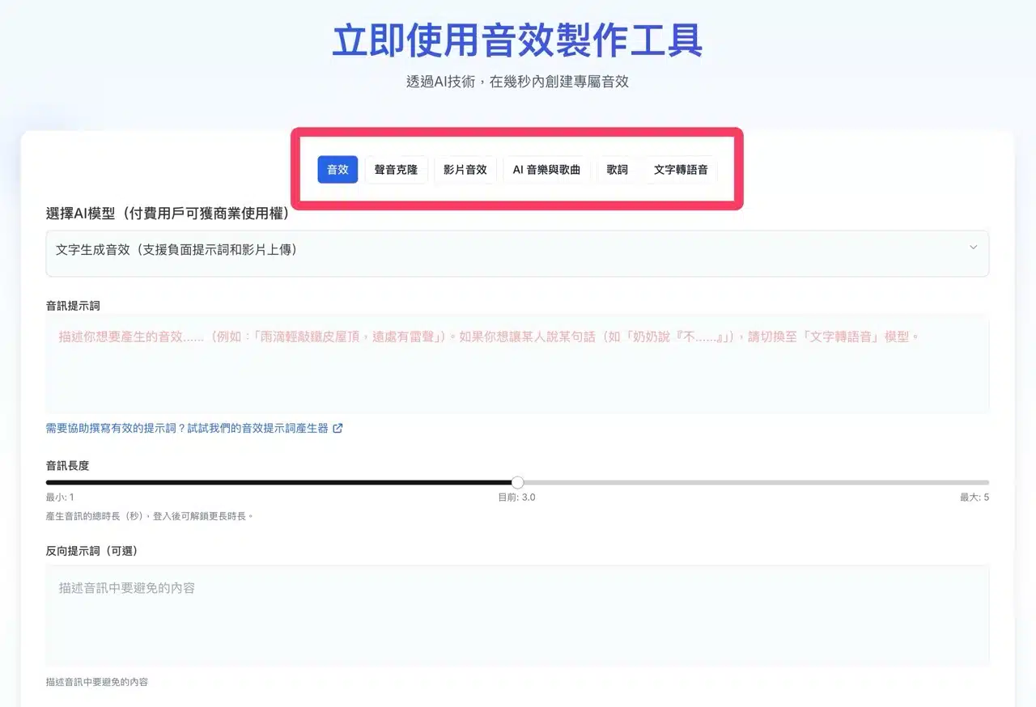Switch to the 文字轉語音 tab
Image resolution: width=1036 pixels, height=707 pixels.
(x=681, y=170)
